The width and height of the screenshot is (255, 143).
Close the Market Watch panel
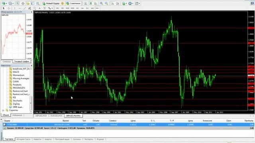(x=31, y=12)
